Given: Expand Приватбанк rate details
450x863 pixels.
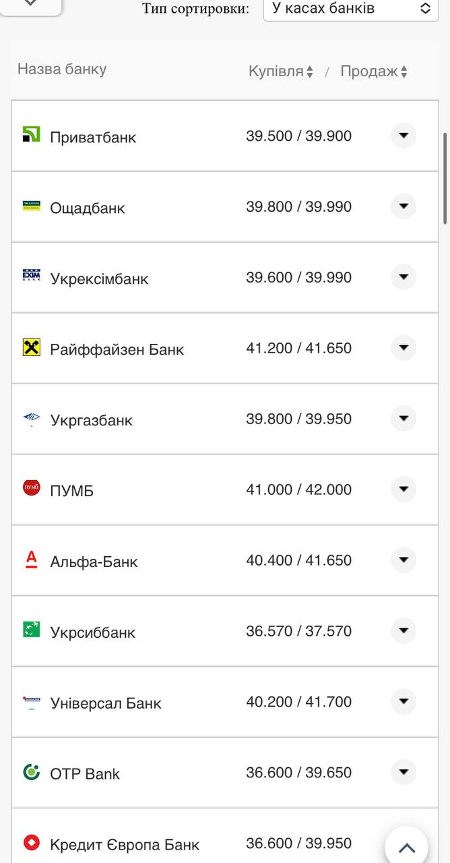Looking at the screenshot, I should (404, 136).
